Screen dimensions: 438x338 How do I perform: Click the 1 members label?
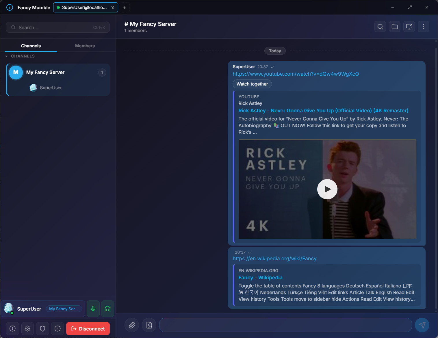(x=136, y=31)
